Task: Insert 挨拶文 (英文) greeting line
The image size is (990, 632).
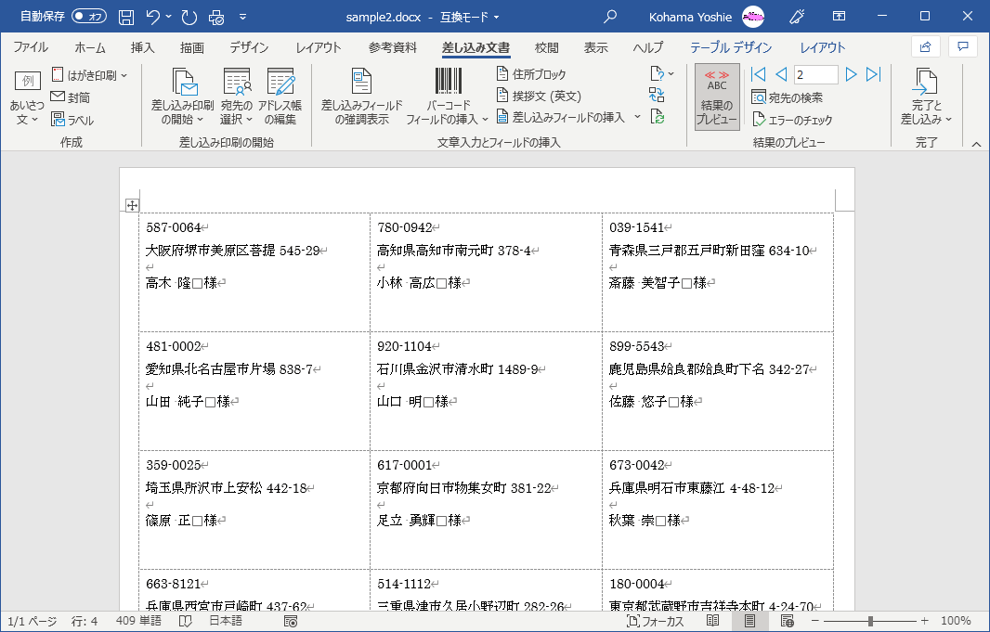Action: (x=539, y=96)
